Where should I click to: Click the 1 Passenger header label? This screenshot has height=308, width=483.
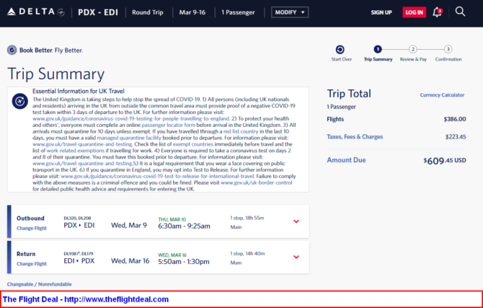(238, 12)
